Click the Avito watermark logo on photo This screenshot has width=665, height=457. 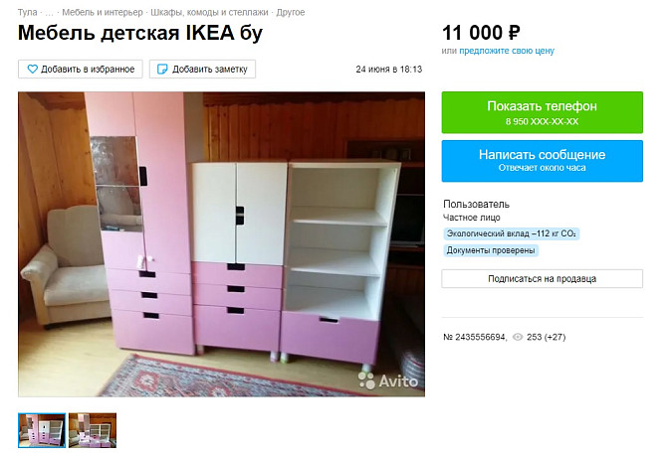387,381
